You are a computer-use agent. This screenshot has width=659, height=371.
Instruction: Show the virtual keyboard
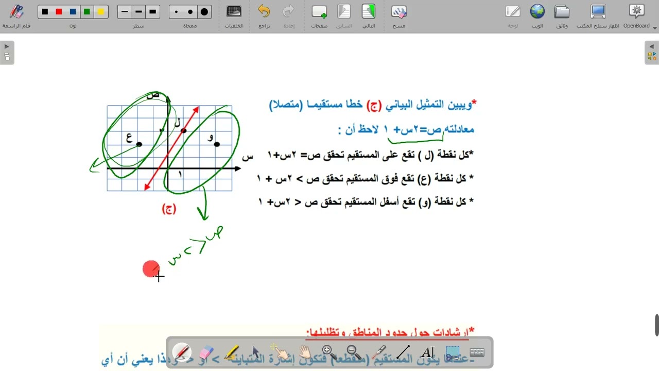477,353
